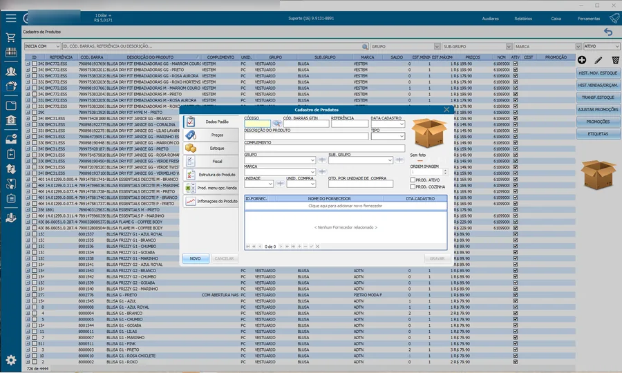Open Relatórios menu in top bar
The width and height of the screenshot is (622, 373).
click(523, 19)
